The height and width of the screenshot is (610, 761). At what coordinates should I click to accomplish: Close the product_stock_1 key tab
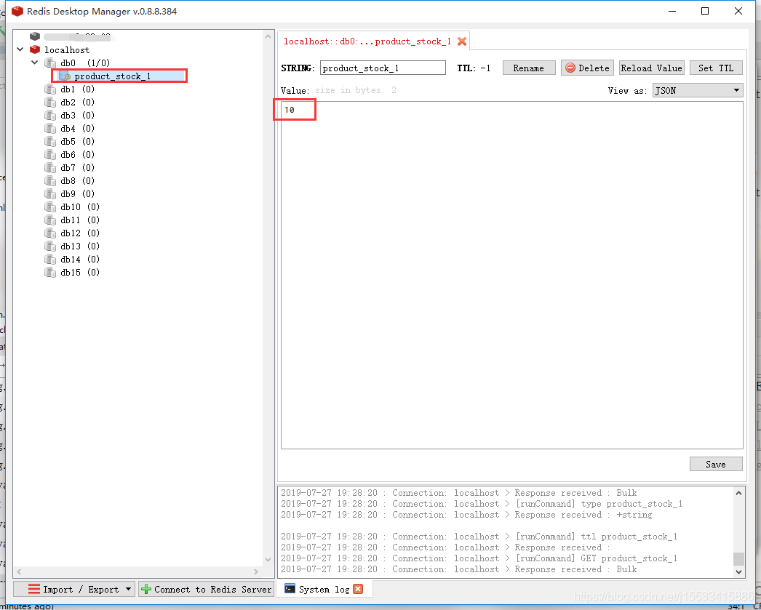[462, 41]
